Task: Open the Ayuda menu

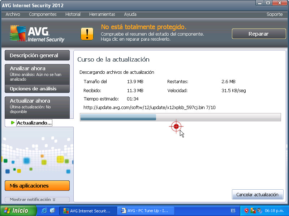Action: pyautogui.click(x=130, y=14)
